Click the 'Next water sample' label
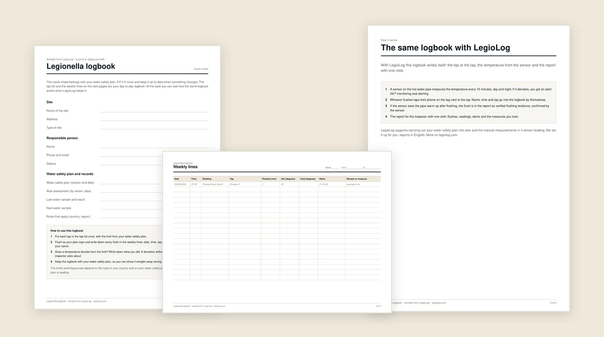Screen dimensions: 604x337 pyautogui.click(x=59, y=208)
